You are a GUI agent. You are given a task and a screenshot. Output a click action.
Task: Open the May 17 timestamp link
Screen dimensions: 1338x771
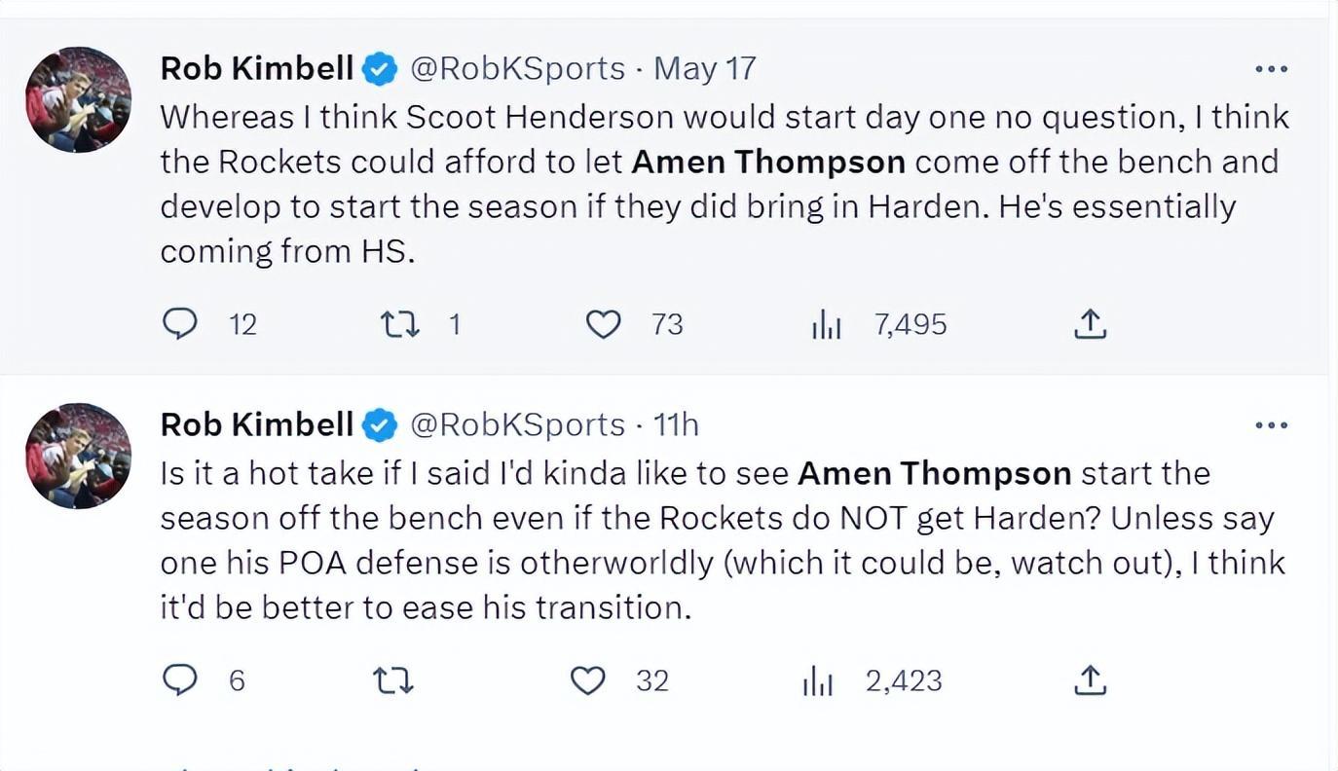pos(705,68)
